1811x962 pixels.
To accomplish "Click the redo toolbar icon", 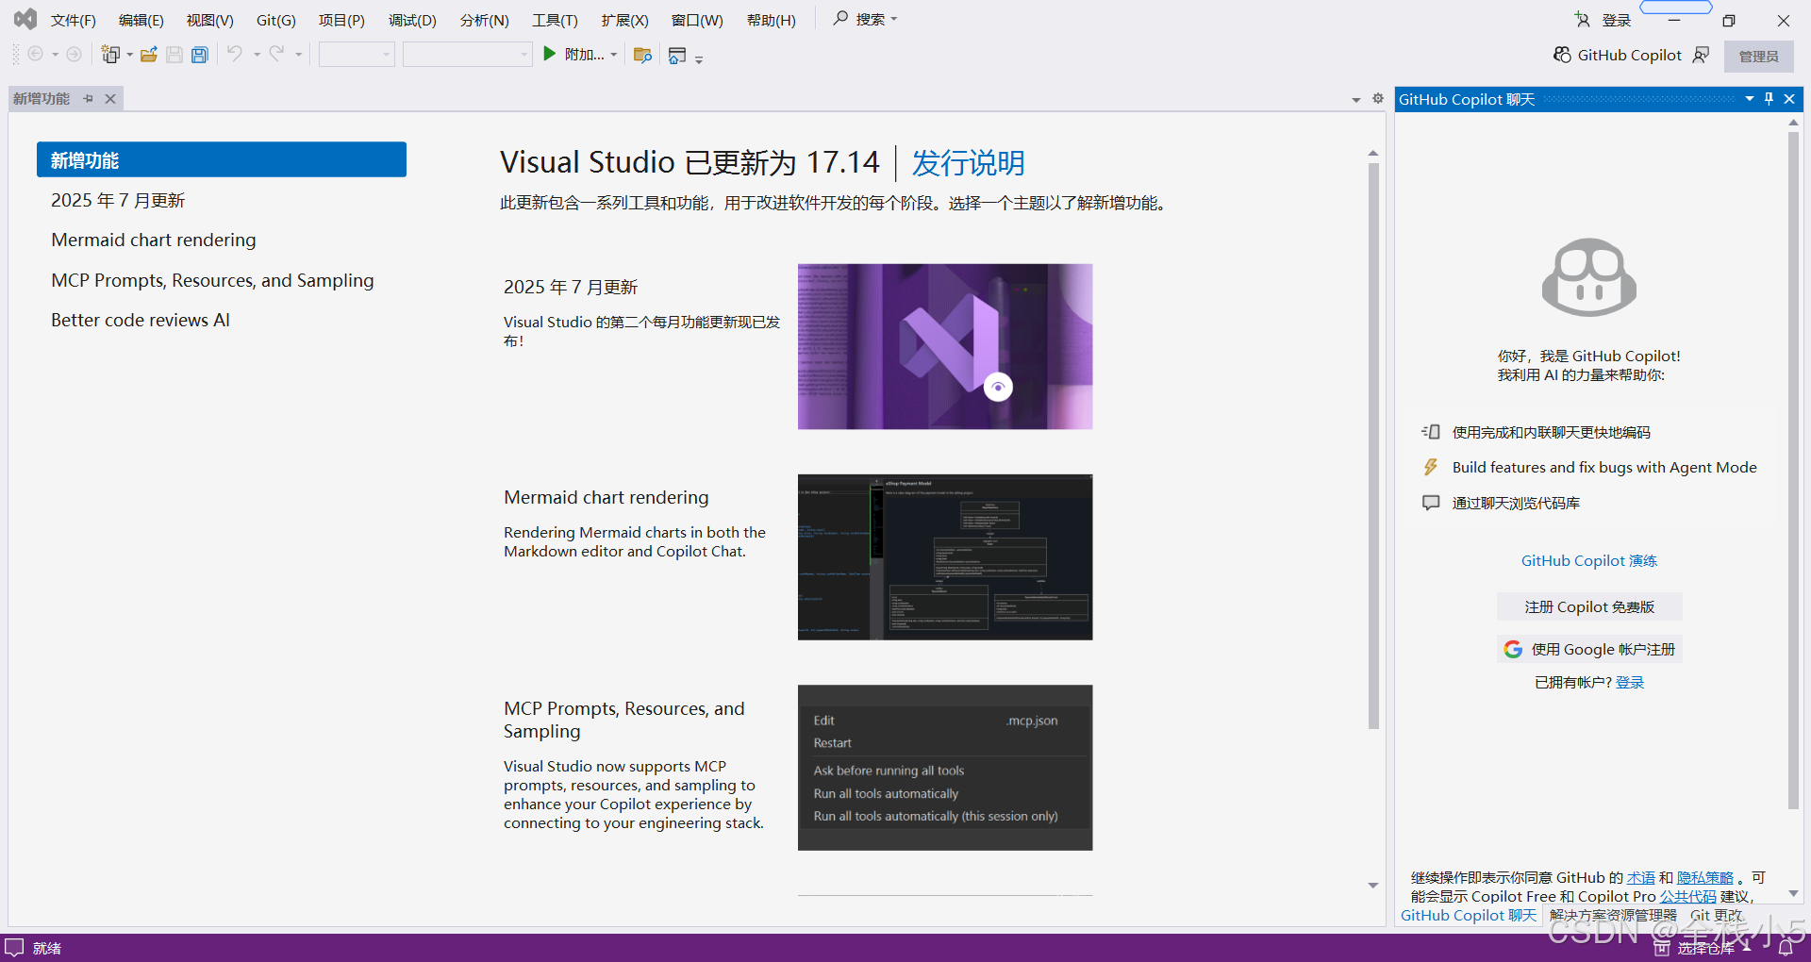I will pos(276,54).
